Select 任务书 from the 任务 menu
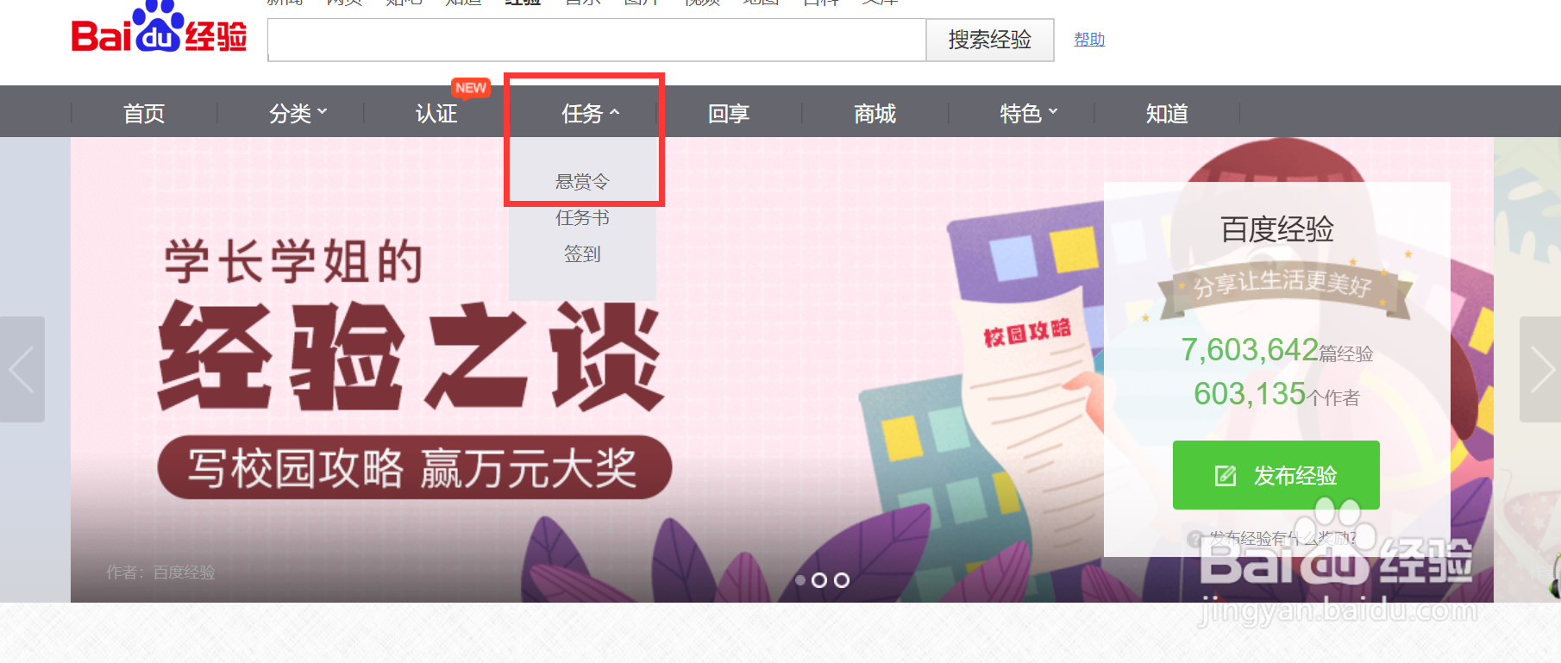The image size is (1561, 663). [582, 218]
